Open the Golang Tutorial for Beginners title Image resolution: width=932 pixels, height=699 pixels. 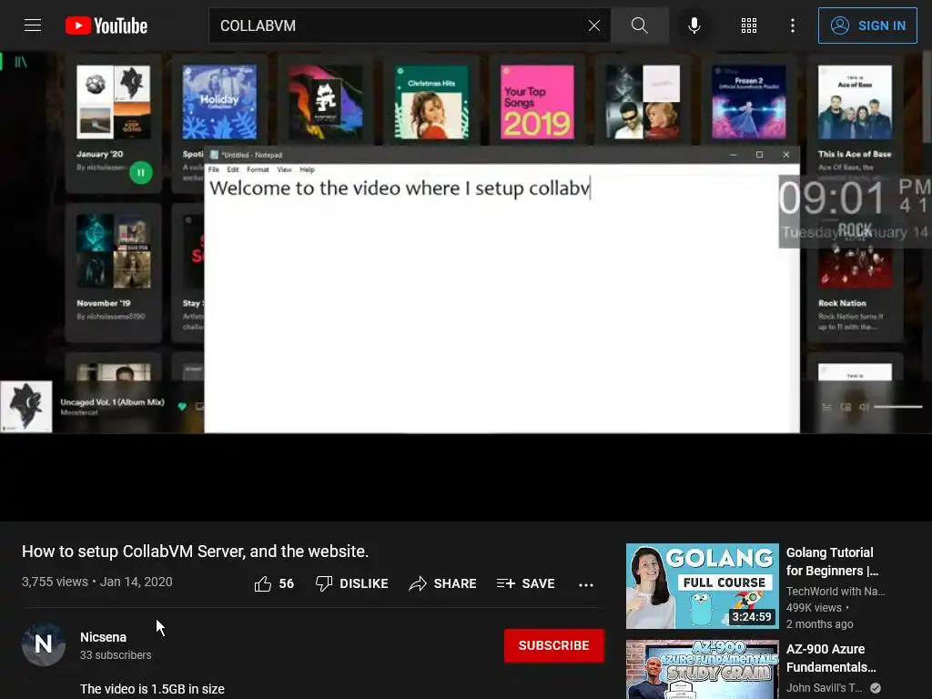click(x=832, y=562)
